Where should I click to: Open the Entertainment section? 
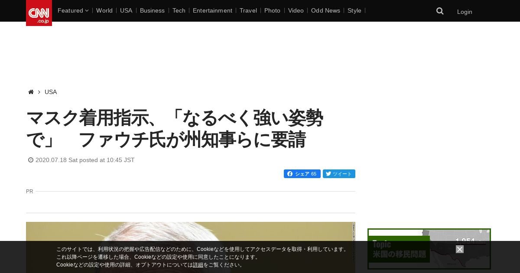click(x=212, y=10)
